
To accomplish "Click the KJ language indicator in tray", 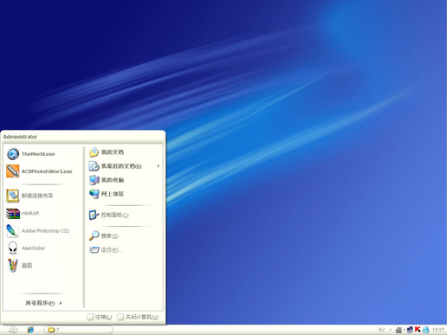I will point(381,329).
